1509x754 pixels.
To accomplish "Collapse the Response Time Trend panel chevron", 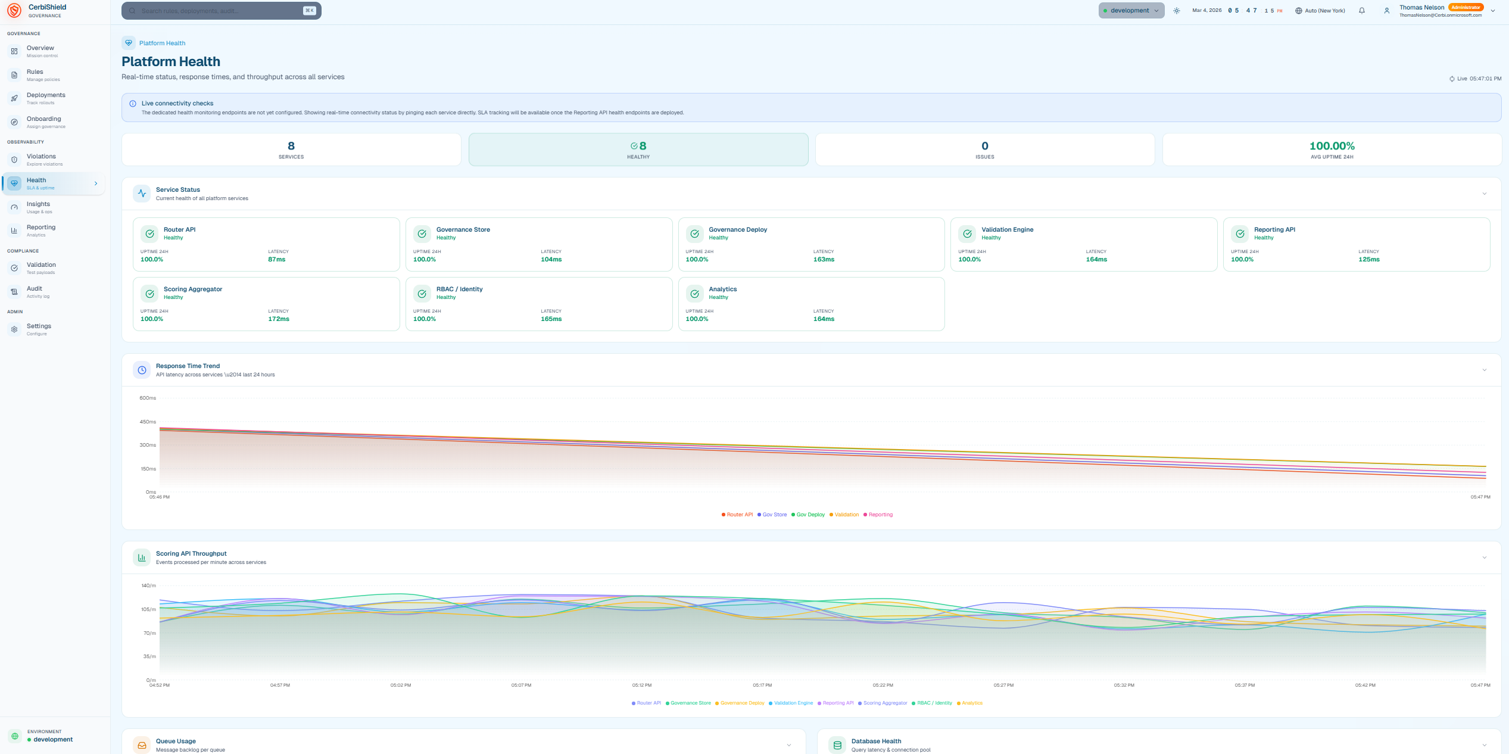I will [1484, 370].
